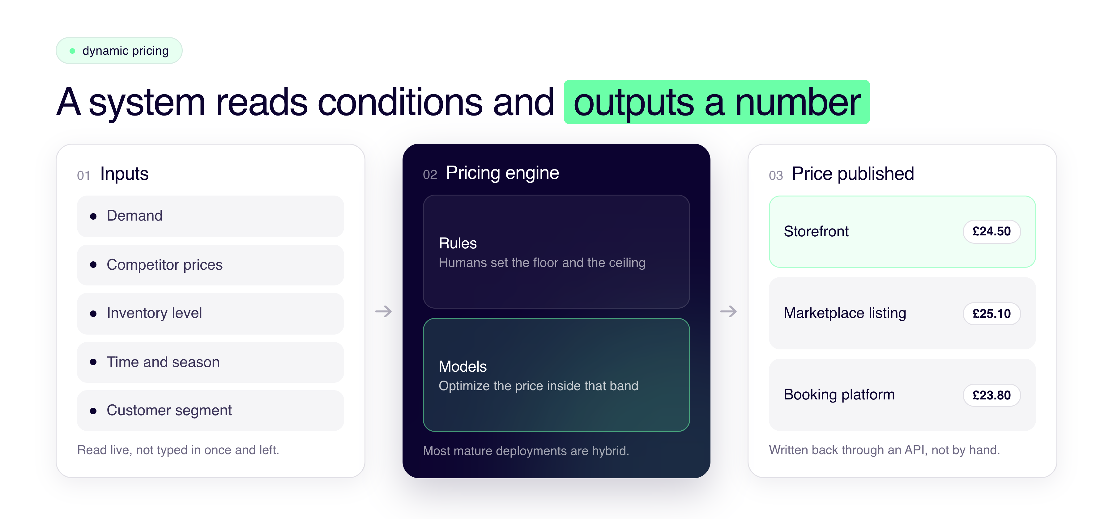Click the £23.80 Booking platform badge

(991, 395)
